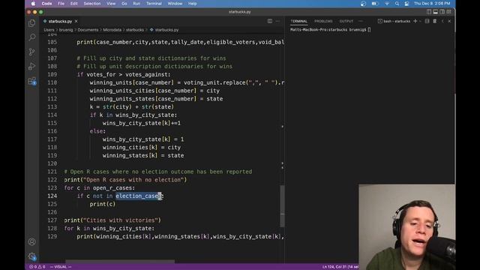Open the Window menu
This screenshot has height=270, width=480.
coord(175,4)
